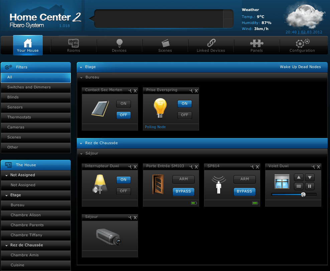Image resolution: width=330 pixels, height=271 pixels.
Task: Close the Prise Everspring widget with X
Action: click(x=196, y=91)
